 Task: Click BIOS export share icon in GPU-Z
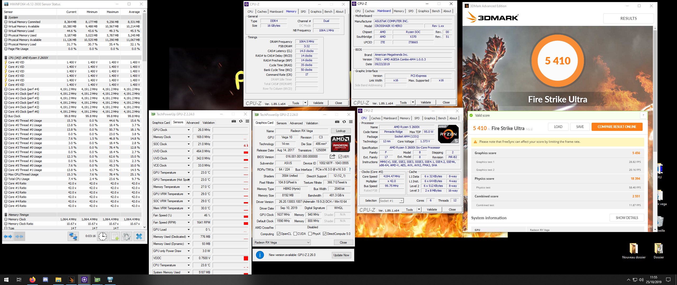tap(332, 156)
